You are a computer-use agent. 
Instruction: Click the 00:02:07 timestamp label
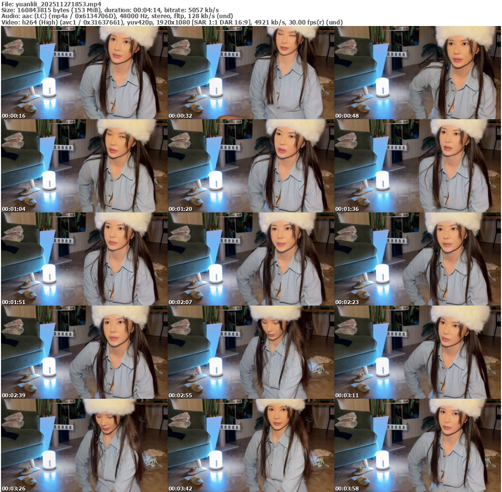click(180, 302)
